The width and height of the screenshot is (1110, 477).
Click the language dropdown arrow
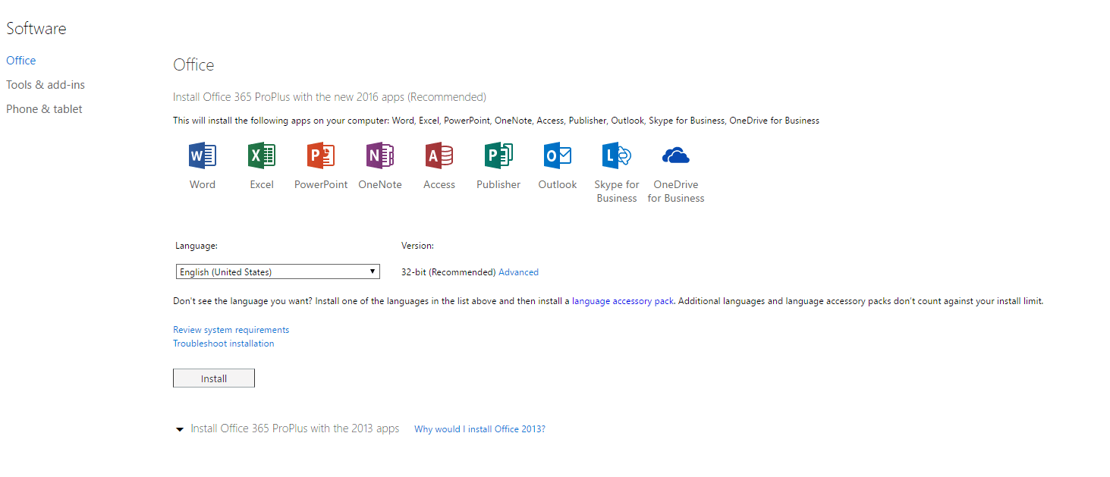point(372,271)
